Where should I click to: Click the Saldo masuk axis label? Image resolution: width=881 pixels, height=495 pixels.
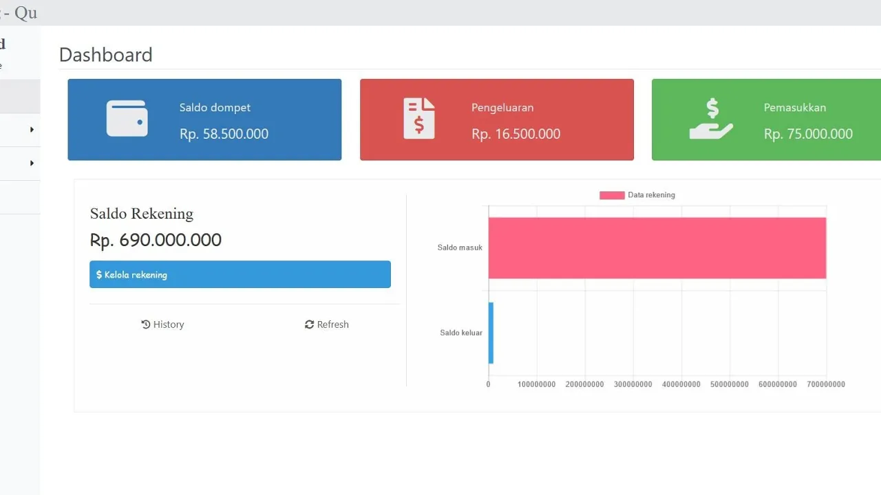coord(460,247)
